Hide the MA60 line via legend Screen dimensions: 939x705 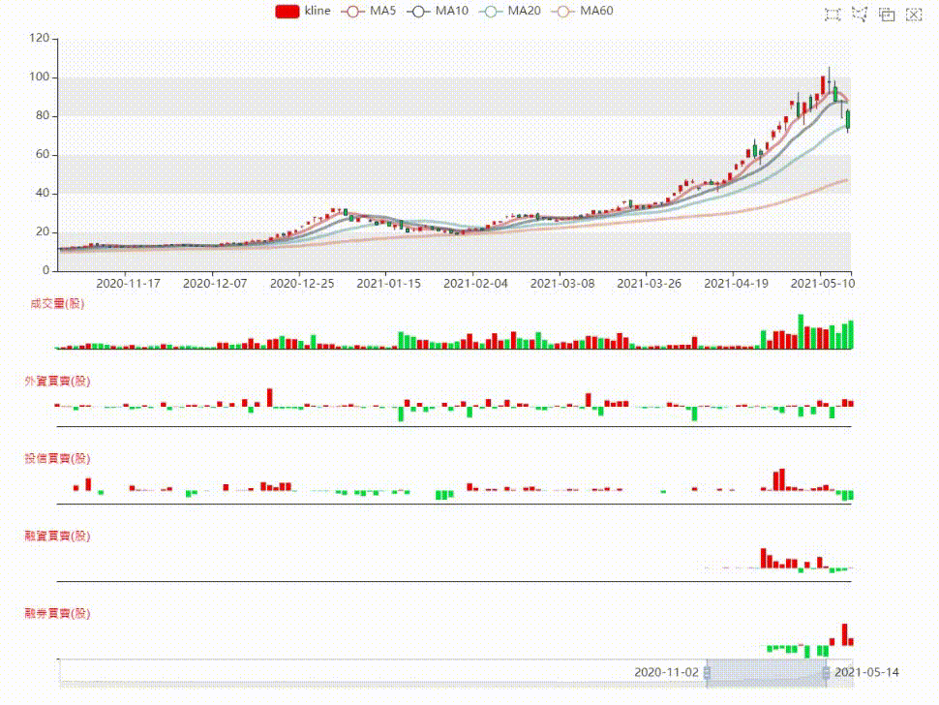pos(583,11)
